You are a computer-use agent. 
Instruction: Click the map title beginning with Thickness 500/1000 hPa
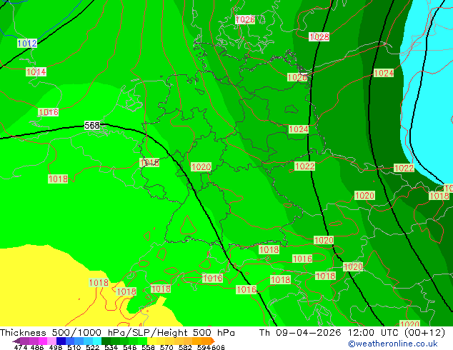[117, 333]
